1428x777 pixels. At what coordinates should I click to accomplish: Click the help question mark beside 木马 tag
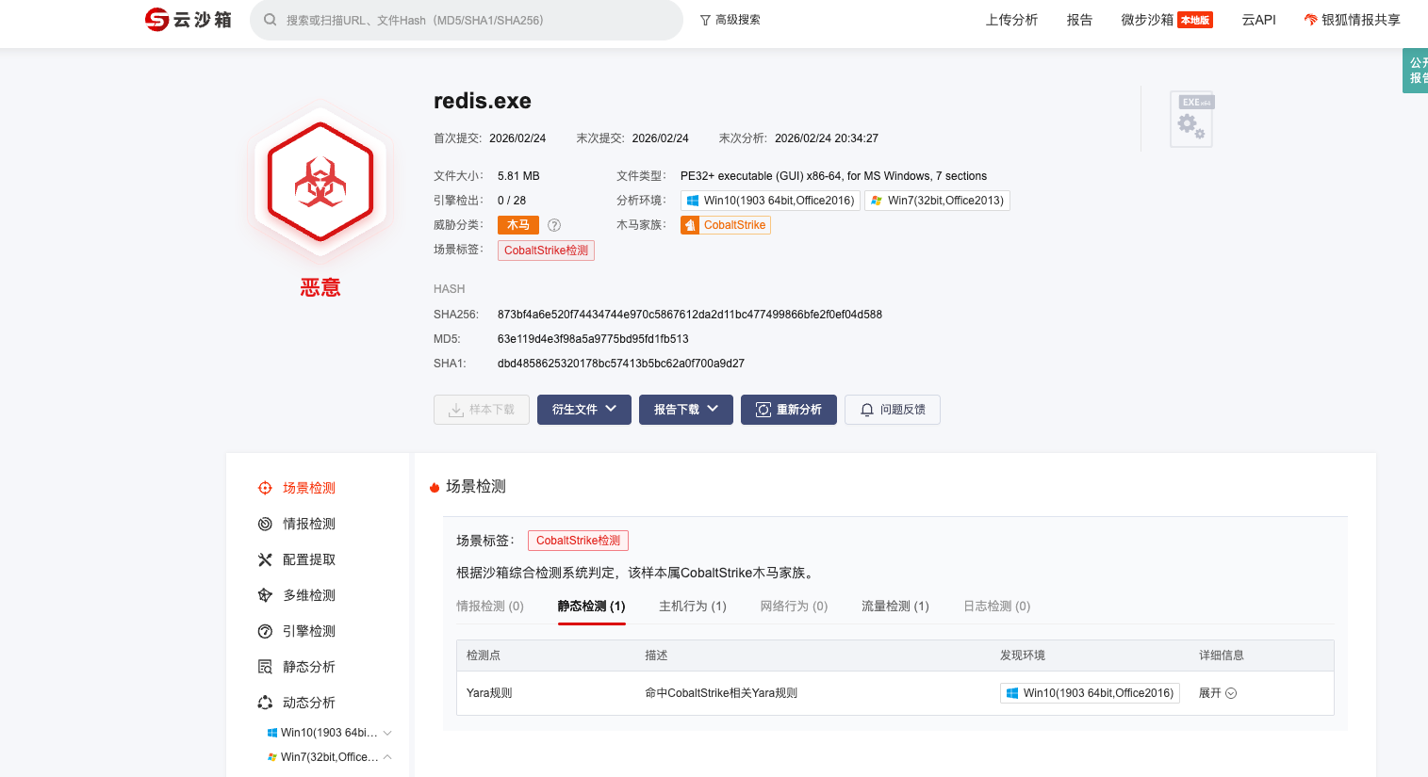click(554, 225)
